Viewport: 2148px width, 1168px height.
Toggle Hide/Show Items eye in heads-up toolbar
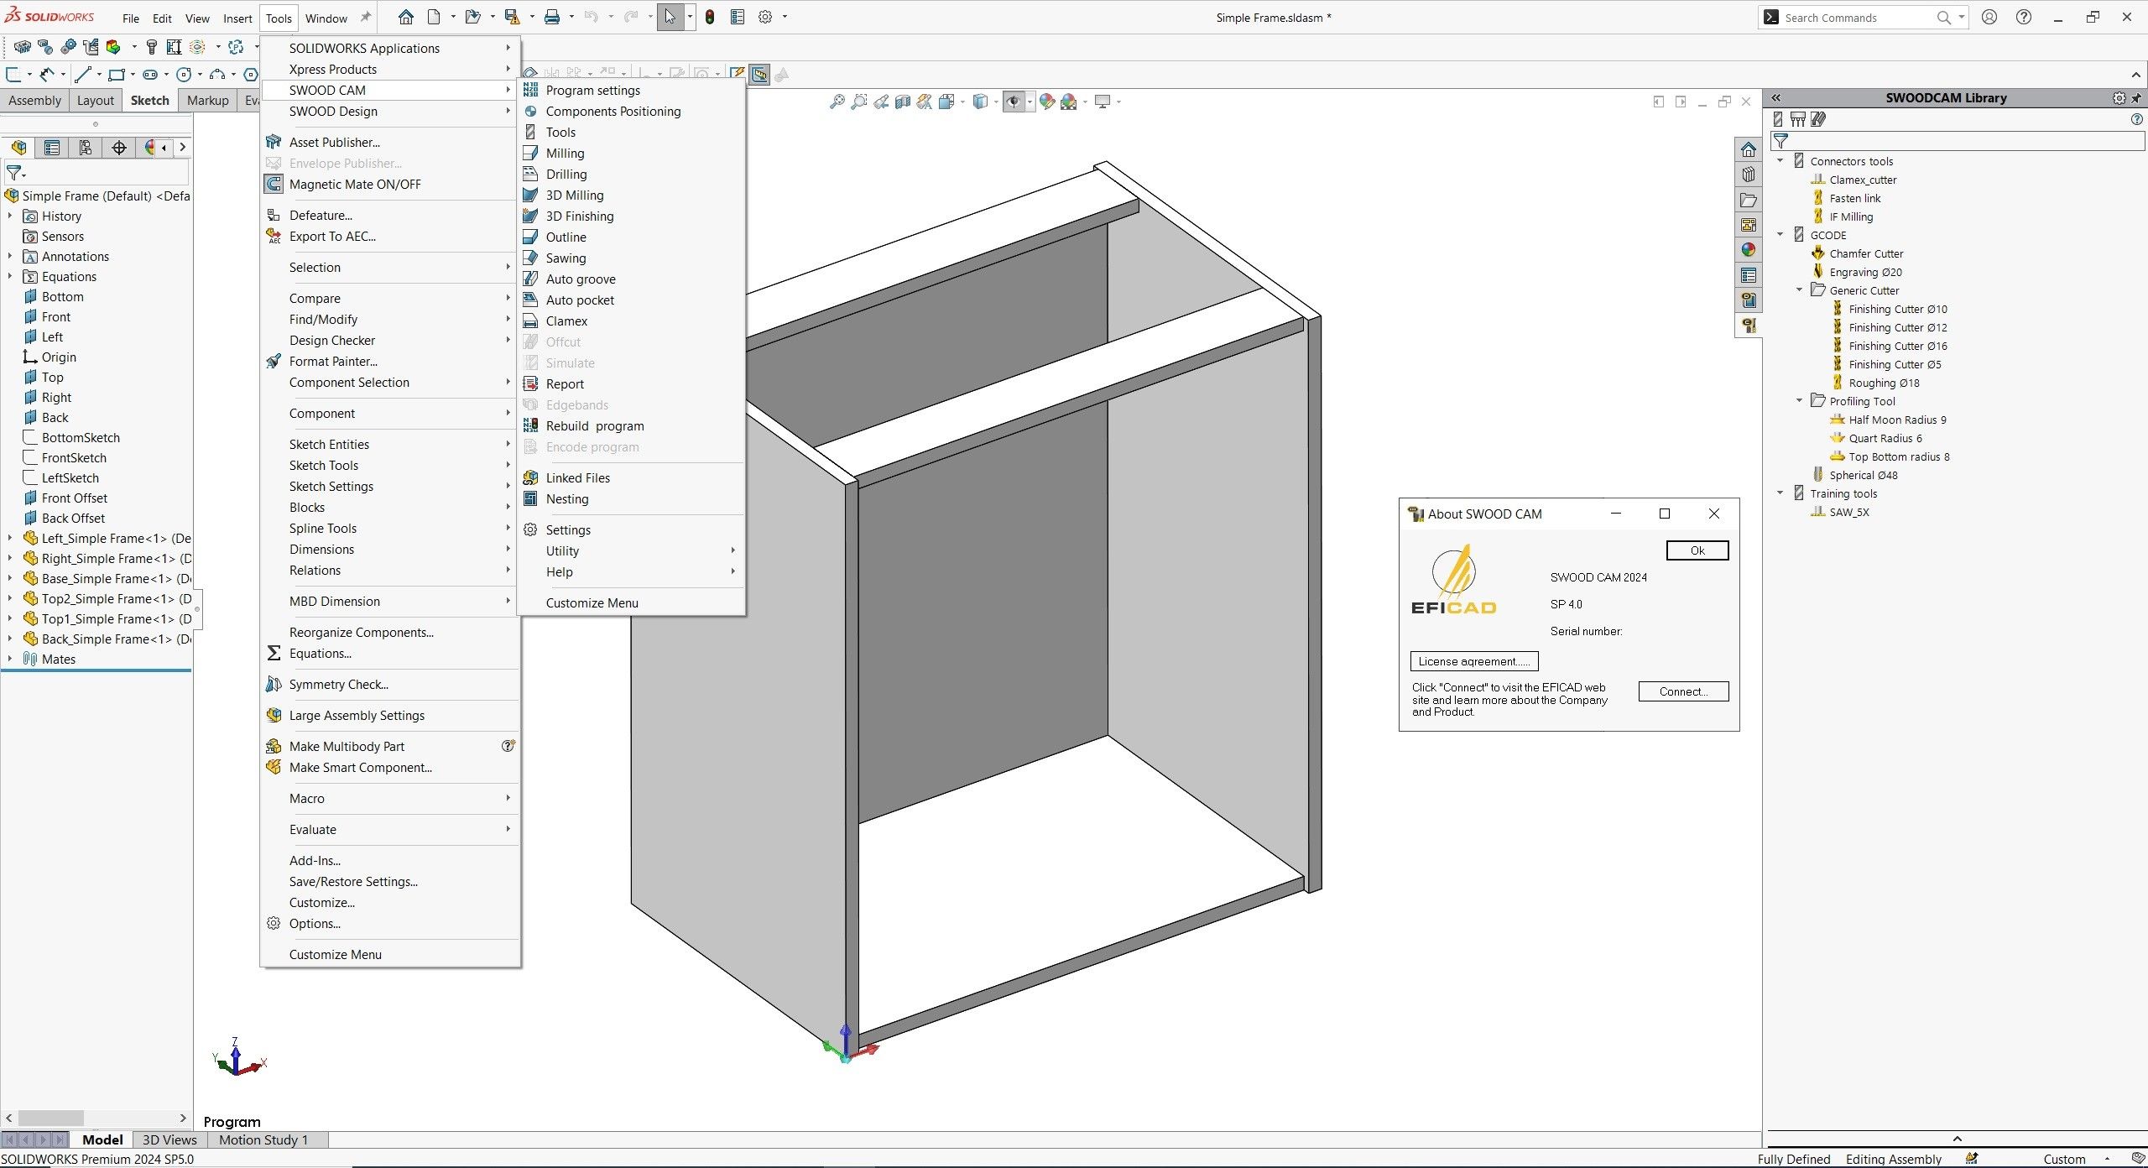click(1014, 102)
